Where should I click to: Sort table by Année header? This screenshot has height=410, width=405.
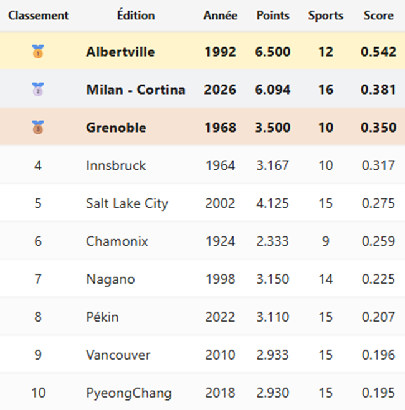point(220,16)
